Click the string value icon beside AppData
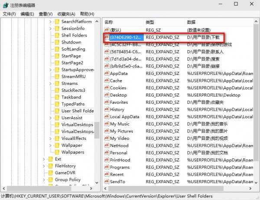 coord(107,74)
